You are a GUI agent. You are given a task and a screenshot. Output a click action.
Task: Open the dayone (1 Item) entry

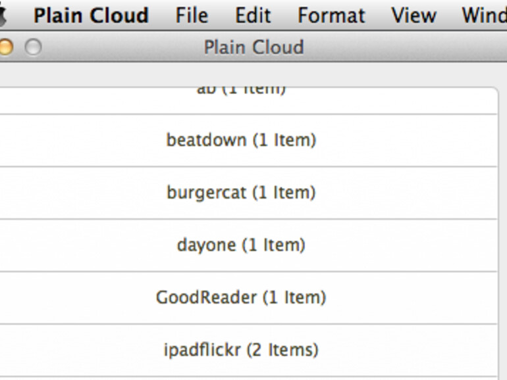tap(241, 245)
